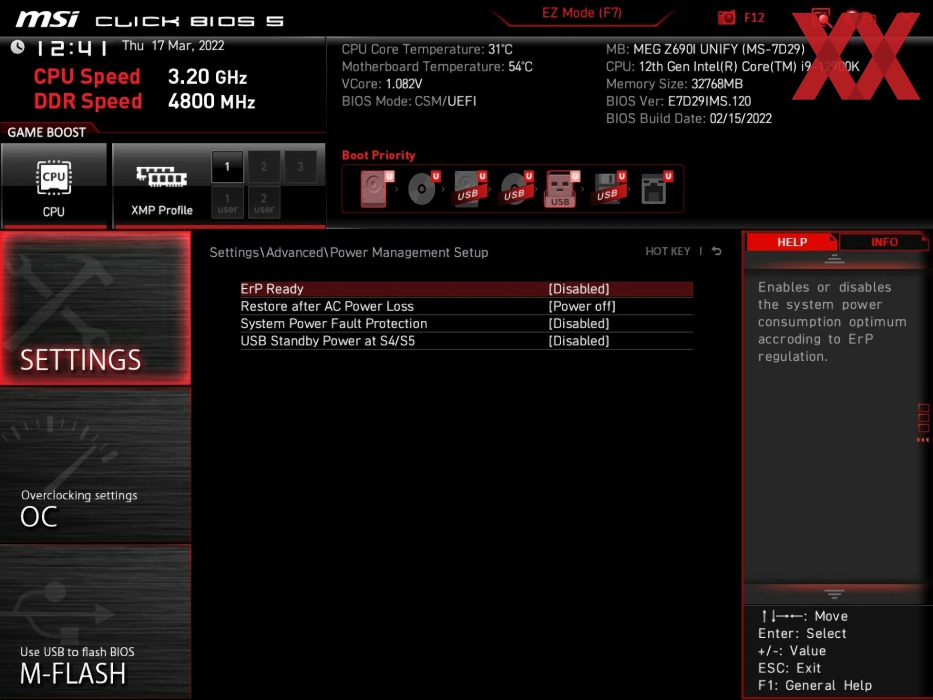
Task: Select XMP user profile 2
Action: tap(264, 203)
